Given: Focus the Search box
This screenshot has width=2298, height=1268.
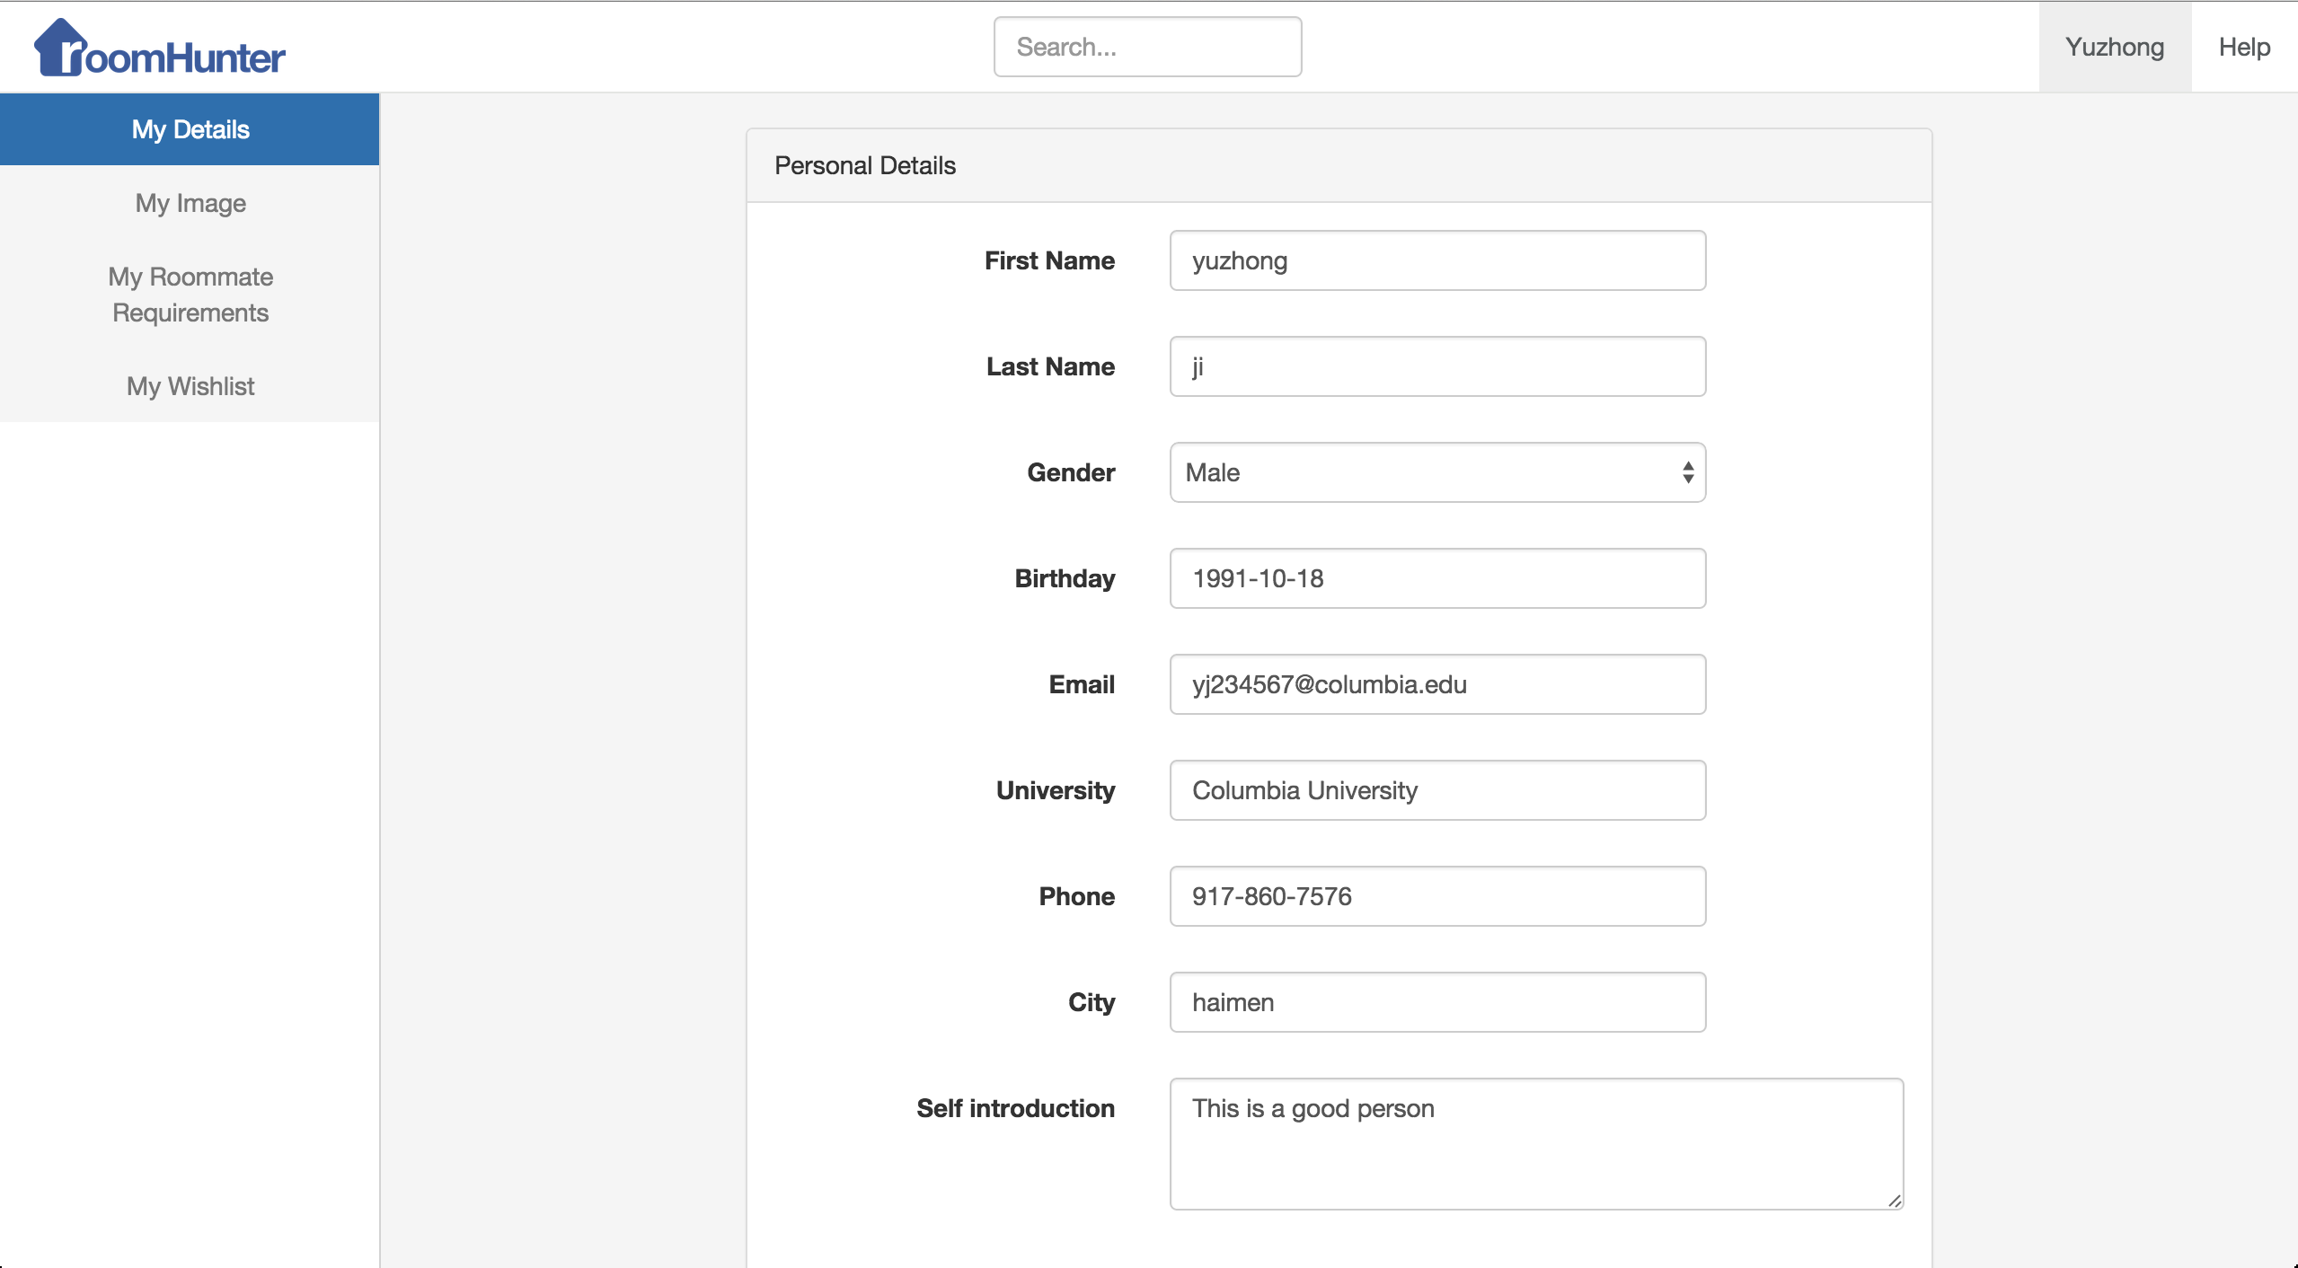Looking at the screenshot, I should point(1147,47).
